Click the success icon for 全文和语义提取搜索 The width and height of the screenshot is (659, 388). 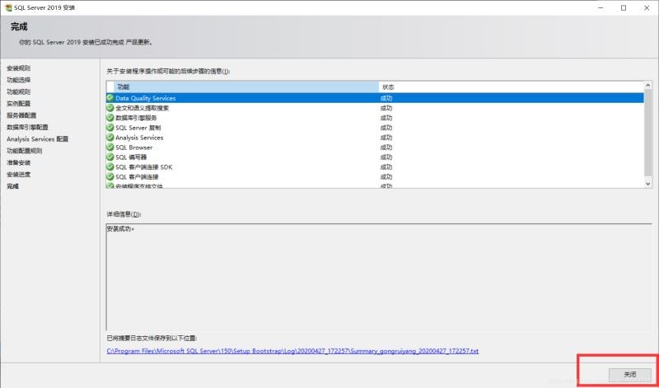pos(110,108)
